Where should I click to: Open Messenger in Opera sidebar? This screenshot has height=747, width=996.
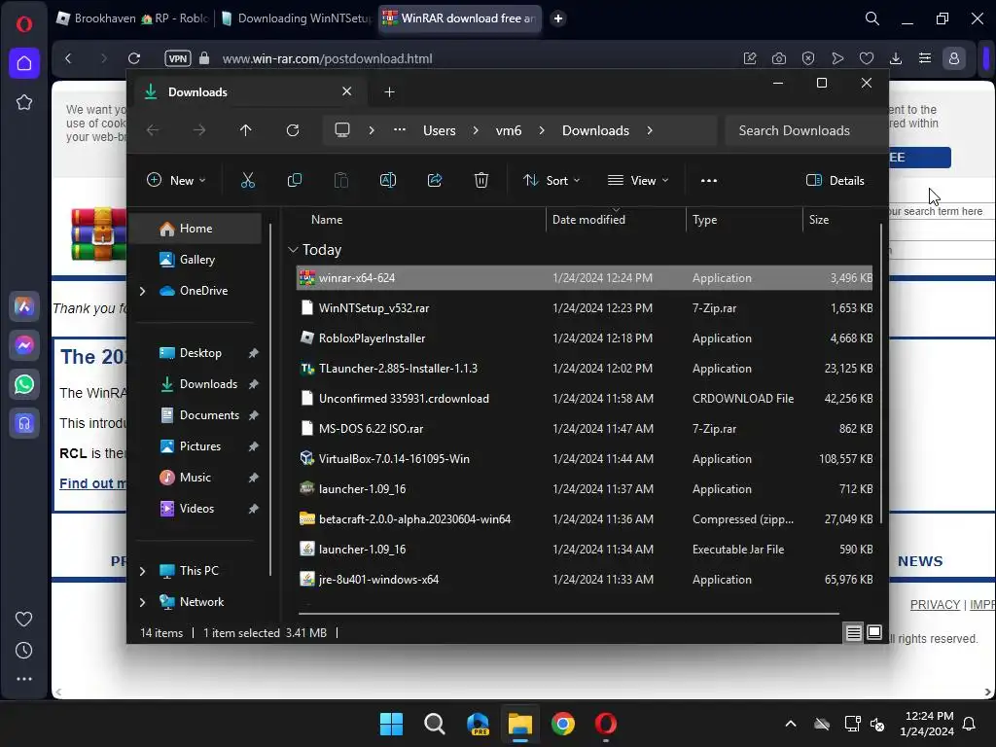click(24, 345)
